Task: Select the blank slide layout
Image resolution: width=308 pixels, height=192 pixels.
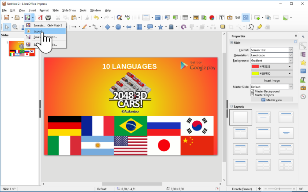Action: tap(240, 117)
